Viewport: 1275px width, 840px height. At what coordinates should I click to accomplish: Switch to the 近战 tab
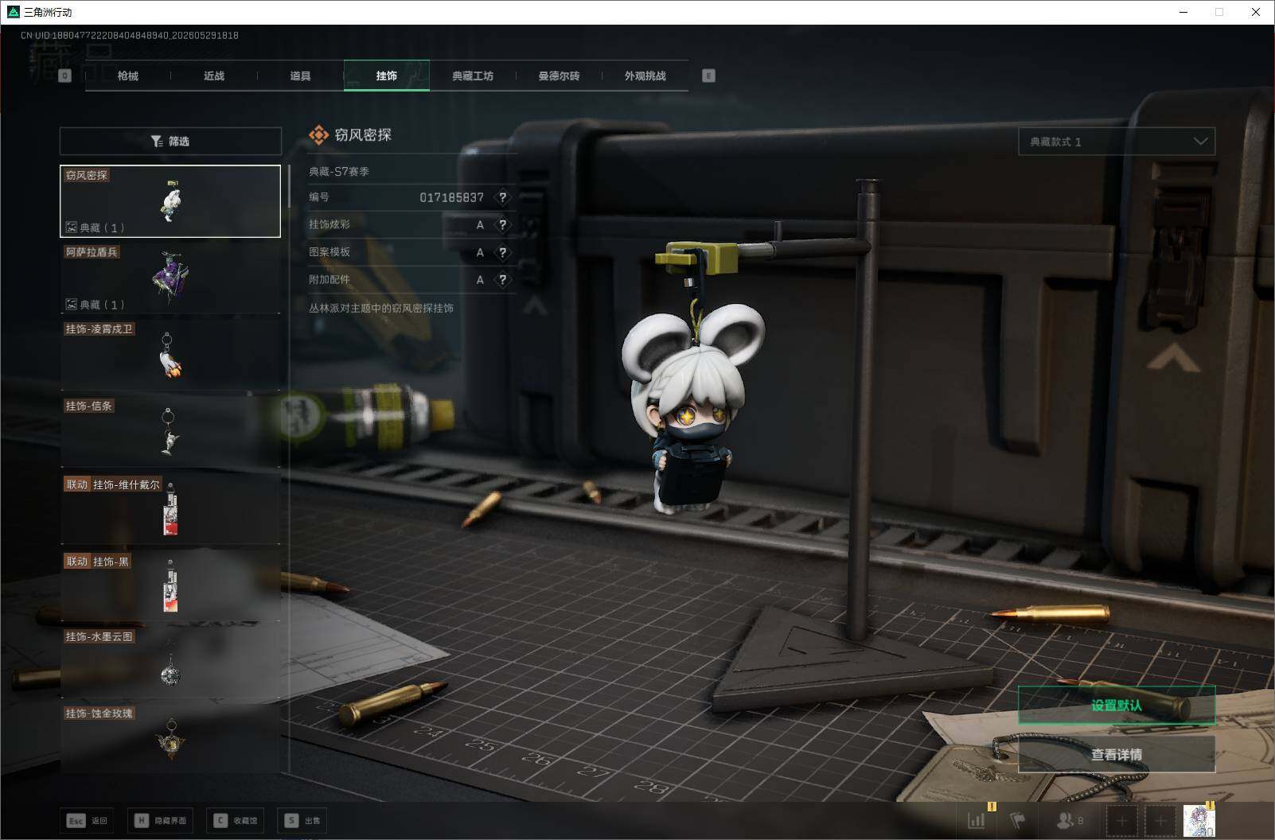(213, 76)
